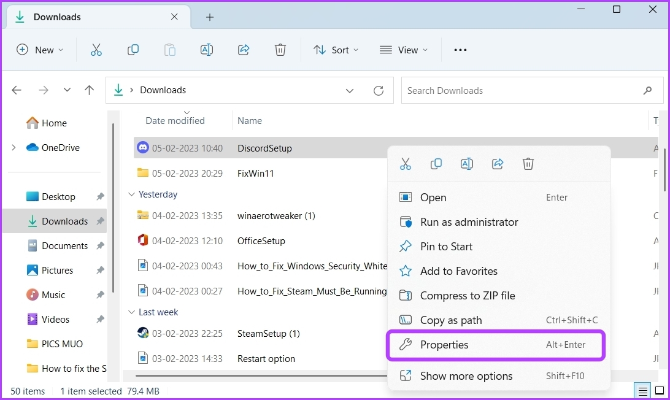Close the Downloads tab
The height and width of the screenshot is (400, 670).
(x=174, y=17)
